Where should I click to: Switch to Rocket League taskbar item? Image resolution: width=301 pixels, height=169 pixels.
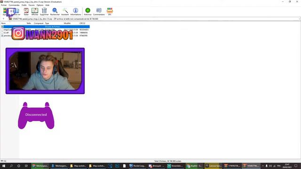(x=137, y=166)
